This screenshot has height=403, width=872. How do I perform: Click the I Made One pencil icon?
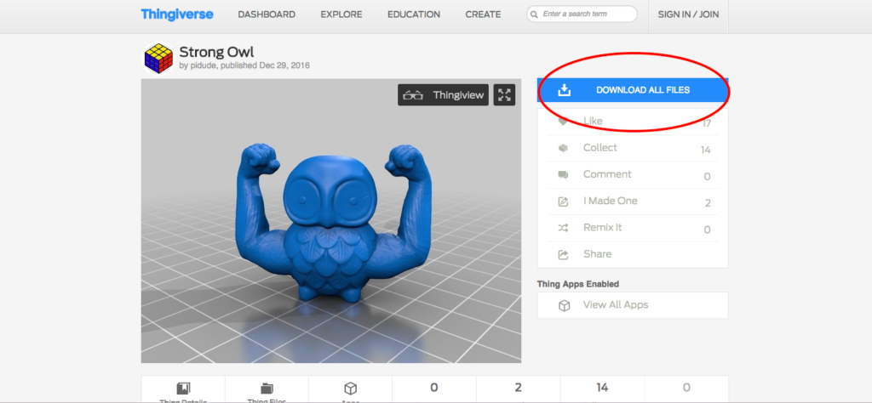click(563, 202)
